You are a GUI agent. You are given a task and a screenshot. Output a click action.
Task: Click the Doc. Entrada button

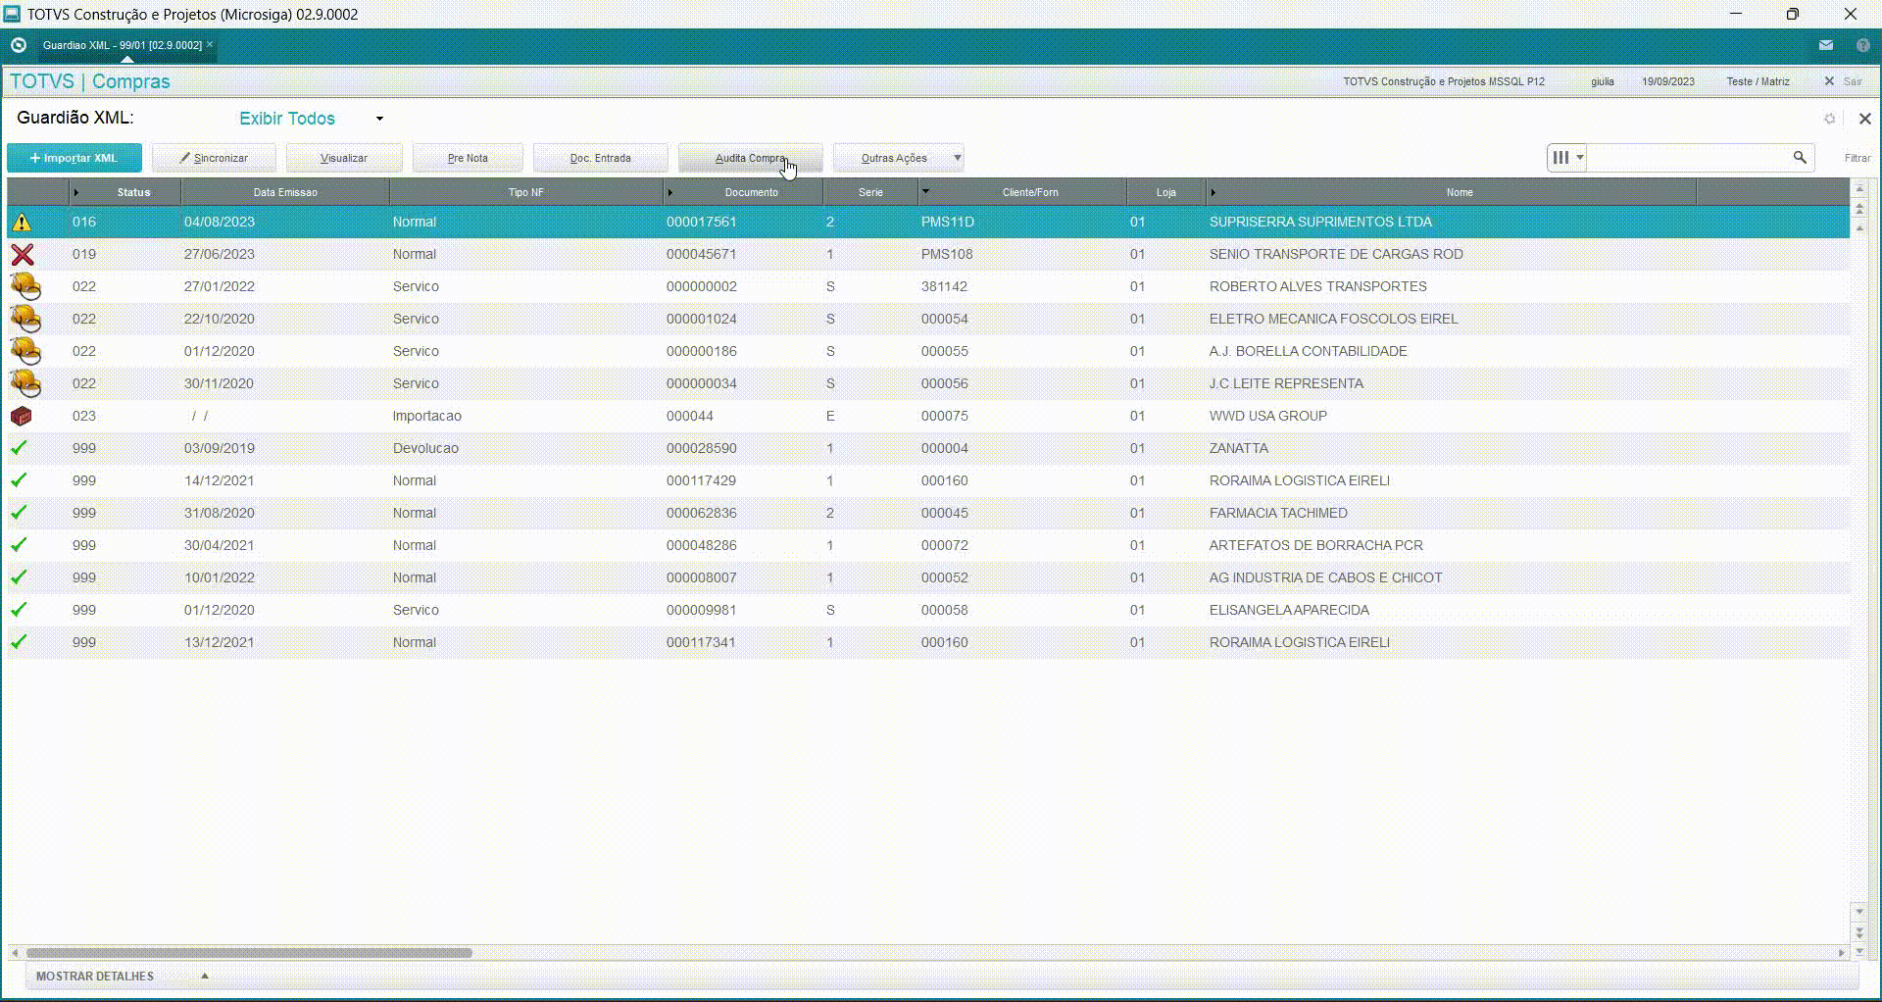(x=601, y=158)
